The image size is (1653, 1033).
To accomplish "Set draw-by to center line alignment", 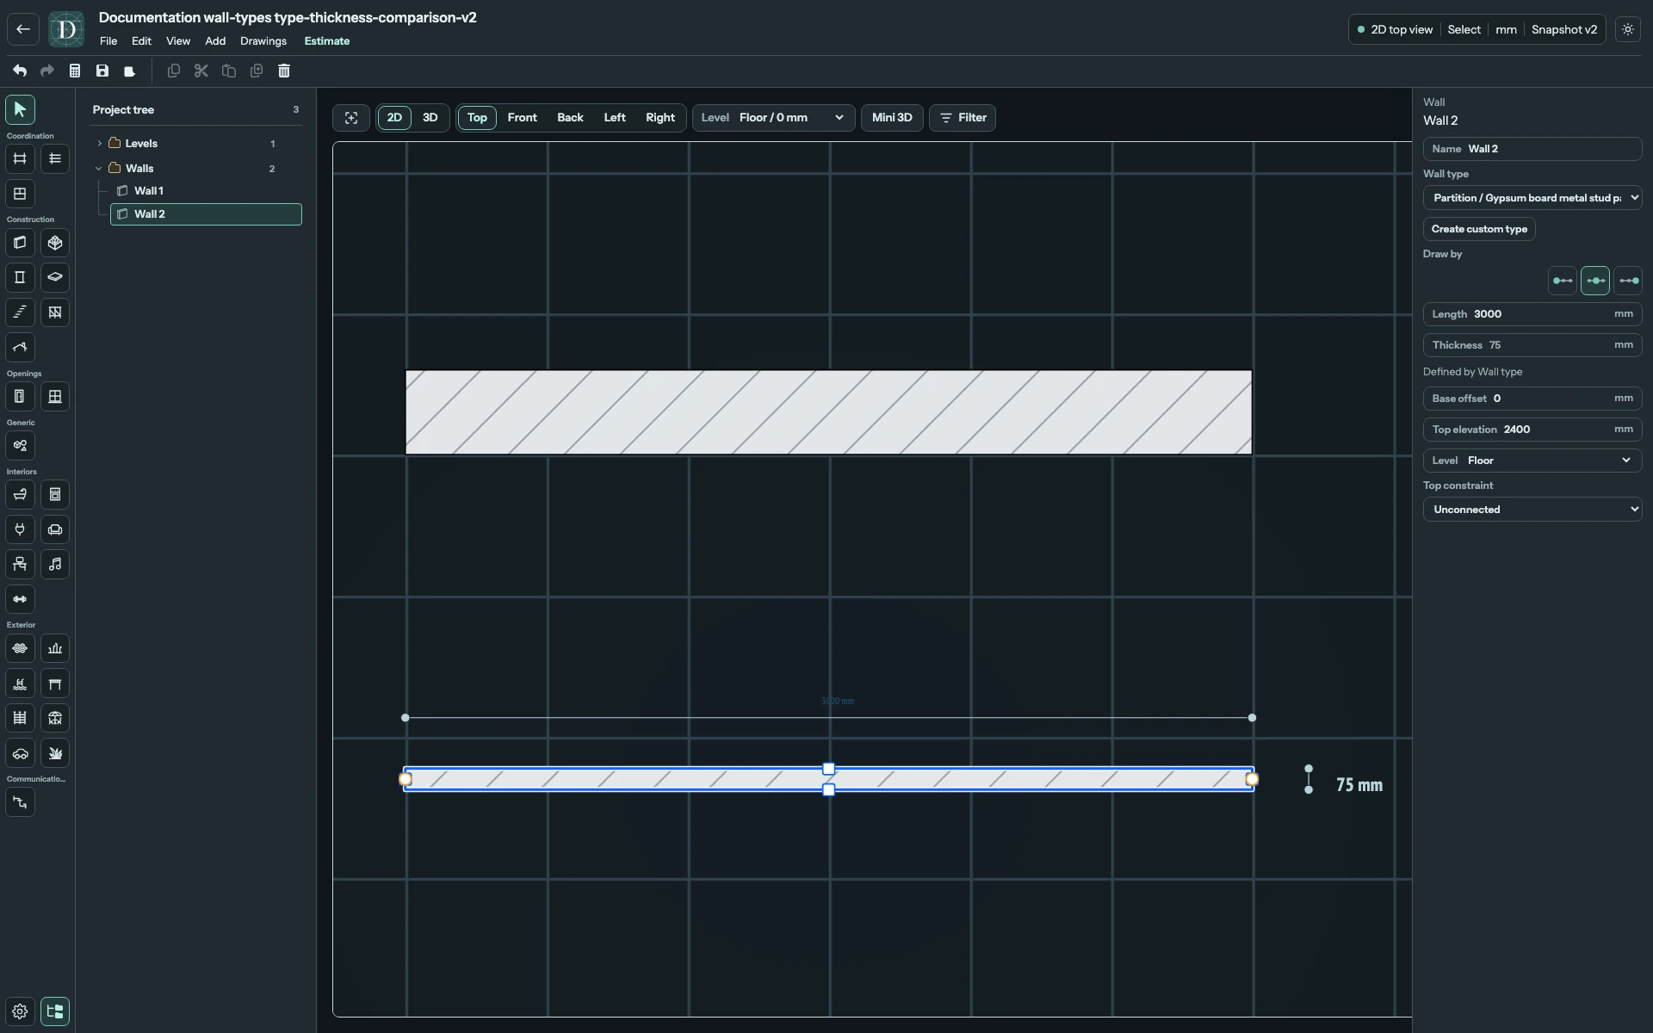I will (x=1595, y=281).
